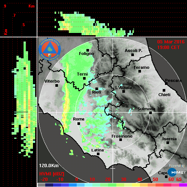Click the date '05 Mar 2016'
This screenshot has width=187, height=187.
171,42
